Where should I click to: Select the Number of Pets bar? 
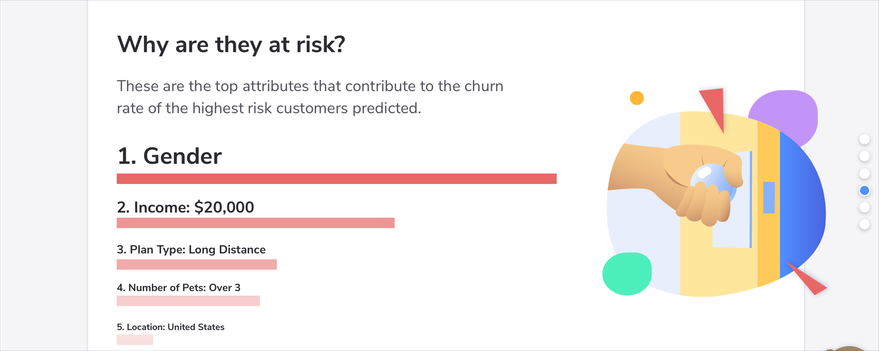point(188,301)
